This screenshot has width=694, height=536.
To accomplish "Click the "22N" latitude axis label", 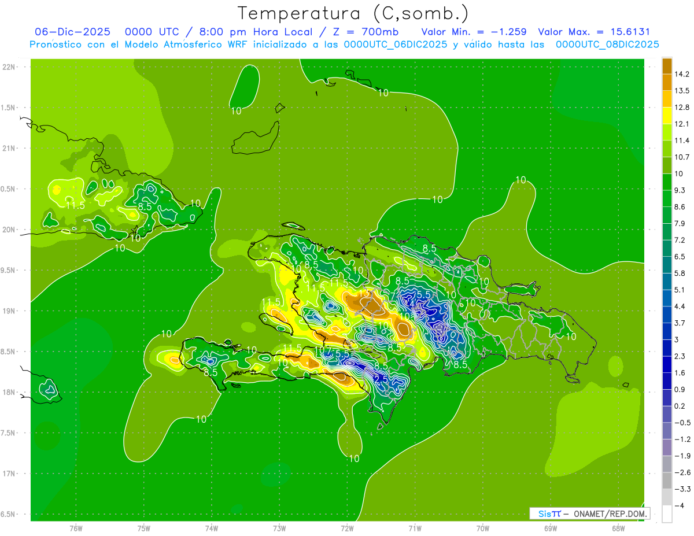I will 9,66.
